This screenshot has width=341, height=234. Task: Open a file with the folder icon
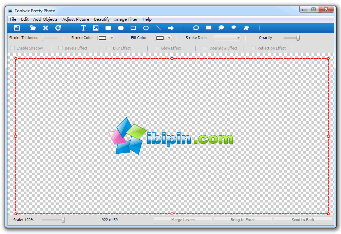click(x=33, y=28)
